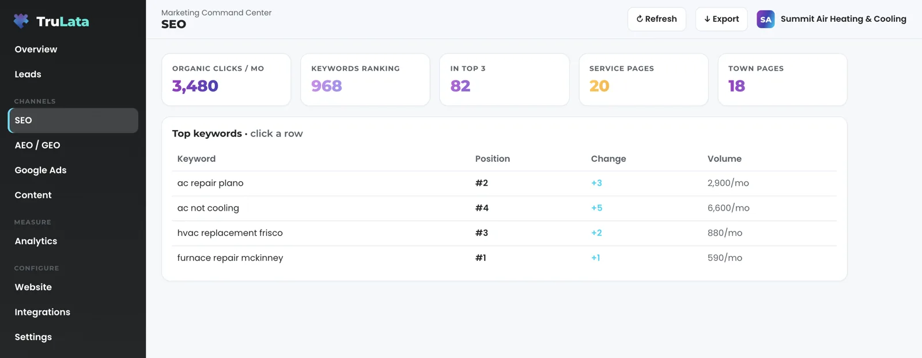Click the 'Top keywords' table heading

click(x=207, y=134)
